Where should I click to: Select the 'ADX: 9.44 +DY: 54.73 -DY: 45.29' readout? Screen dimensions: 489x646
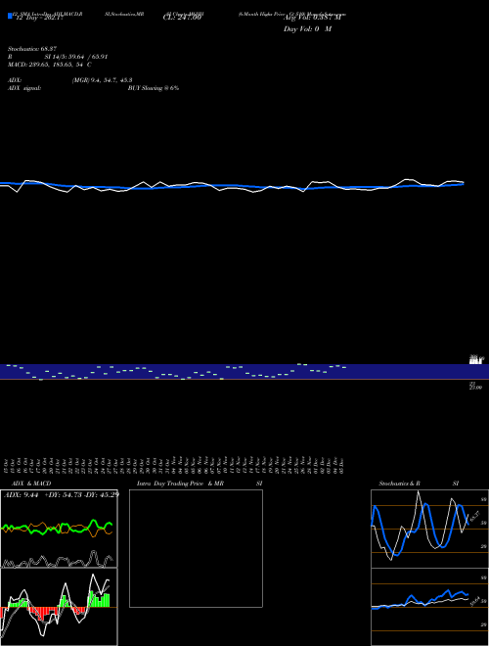[62, 495]
